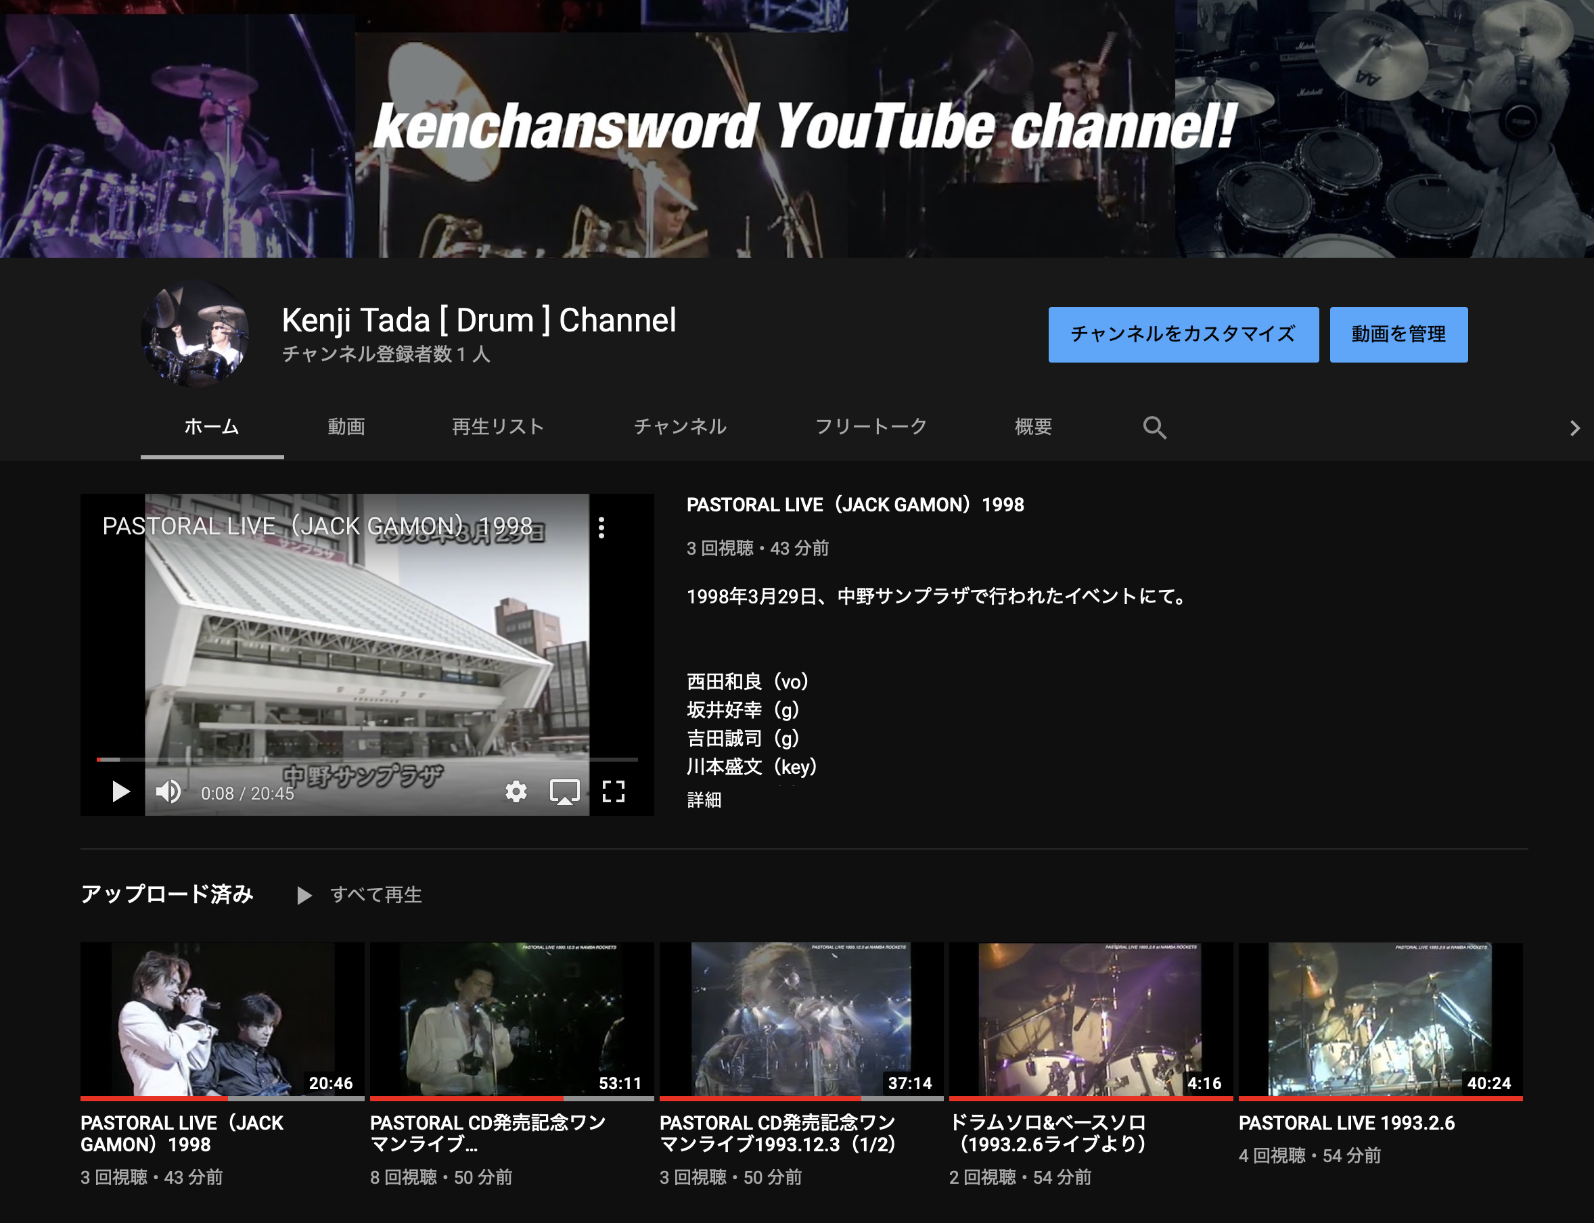Click the AirPlay icon in player
The height and width of the screenshot is (1223, 1594).
tap(564, 791)
